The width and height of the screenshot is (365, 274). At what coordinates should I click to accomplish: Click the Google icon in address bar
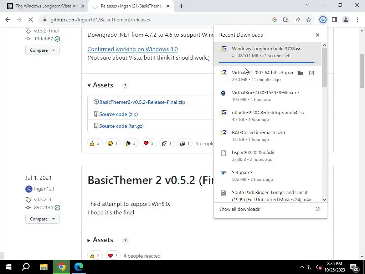click(274, 20)
